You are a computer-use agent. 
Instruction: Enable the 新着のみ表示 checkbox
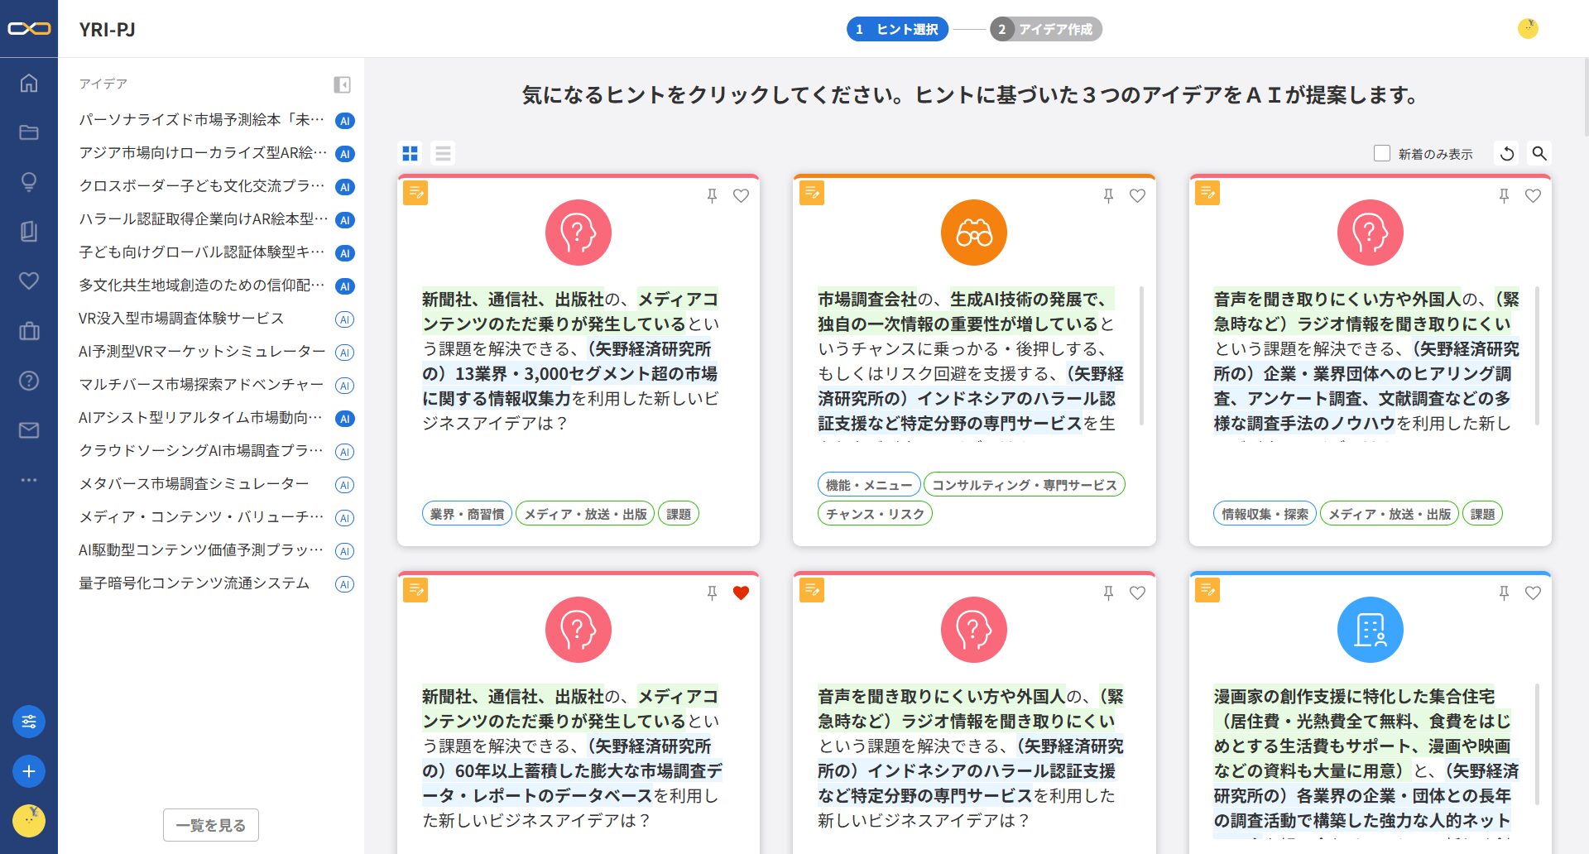[x=1382, y=153]
